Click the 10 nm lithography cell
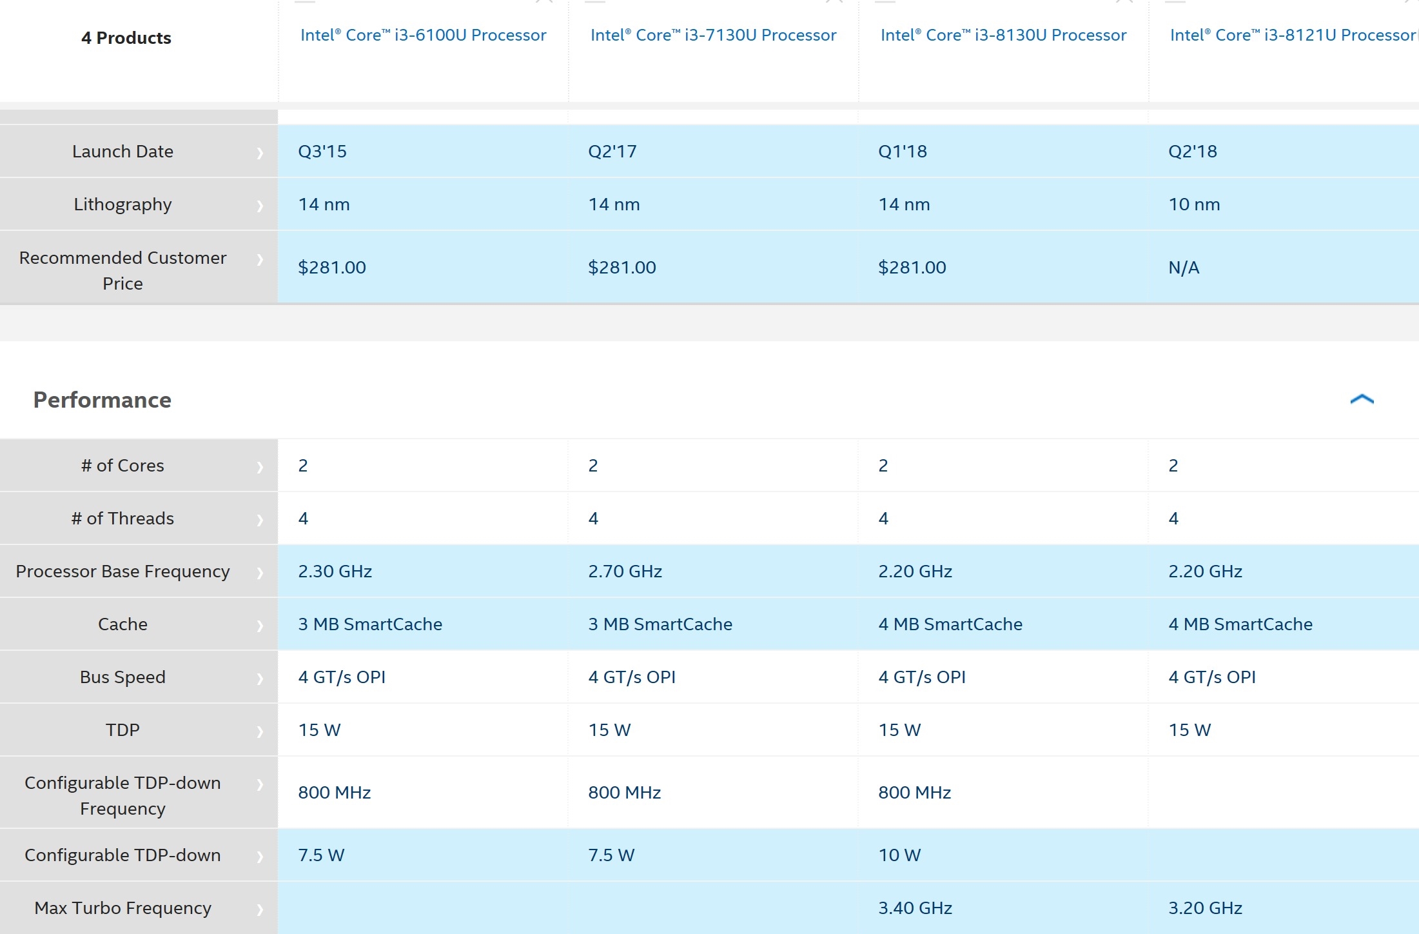Viewport: 1419px width, 934px height. (x=1194, y=204)
